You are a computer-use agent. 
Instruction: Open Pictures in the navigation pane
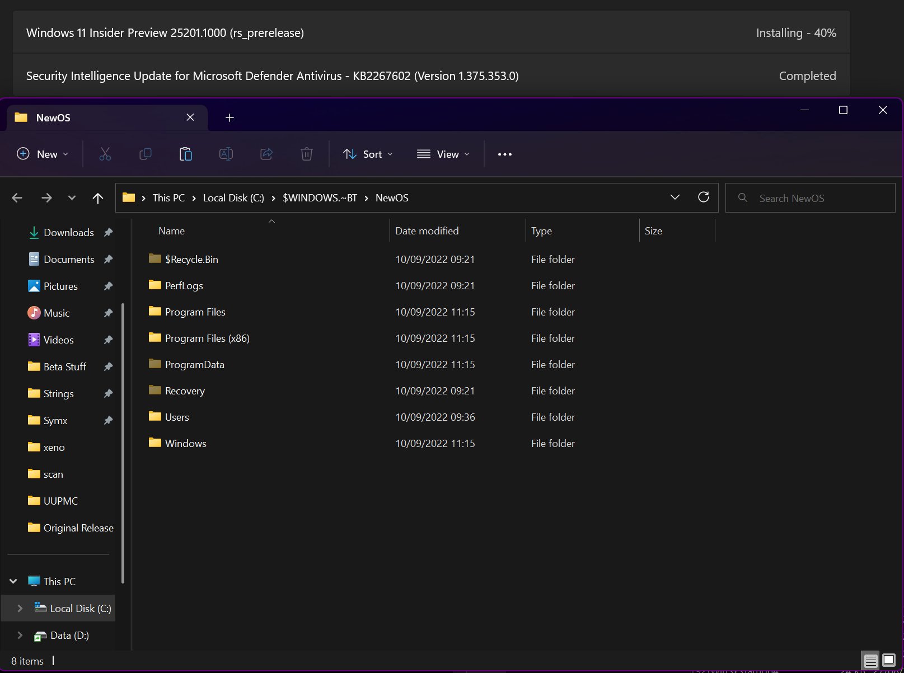click(x=60, y=286)
